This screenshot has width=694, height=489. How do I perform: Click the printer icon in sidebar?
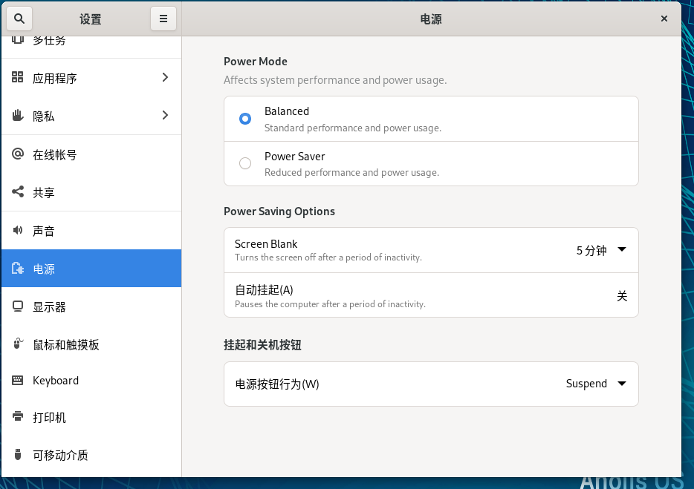tap(18, 417)
